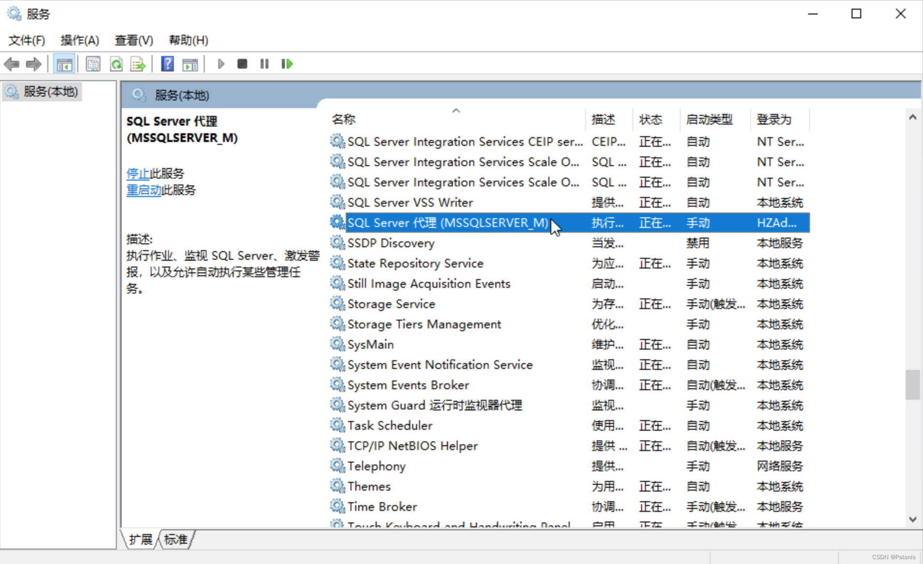923x564 pixels.
Task: Open the 查看(V) menu
Action: (134, 40)
